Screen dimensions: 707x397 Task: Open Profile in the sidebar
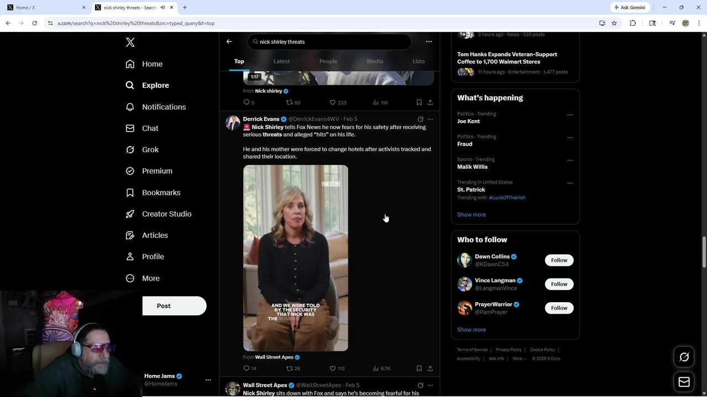145,256
